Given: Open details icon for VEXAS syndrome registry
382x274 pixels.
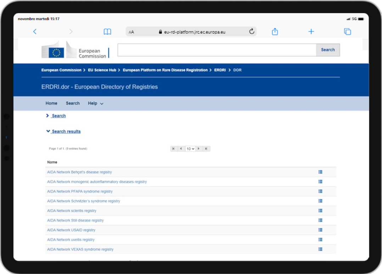Looking at the screenshot, I should click(320, 249).
